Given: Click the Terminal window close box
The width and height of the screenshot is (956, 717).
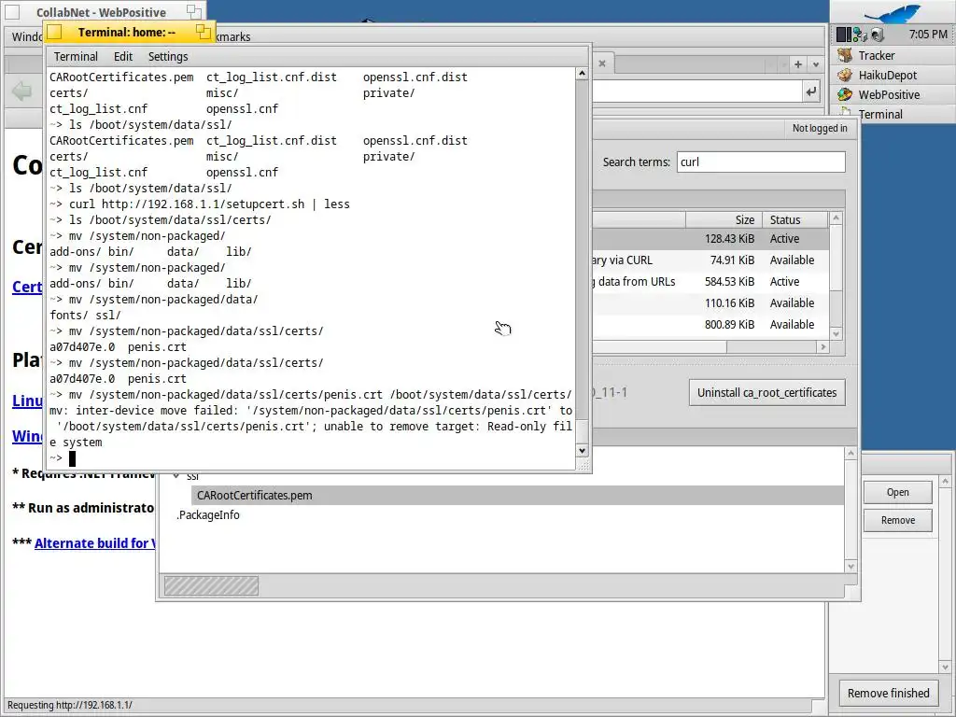Looking at the screenshot, I should [54, 32].
